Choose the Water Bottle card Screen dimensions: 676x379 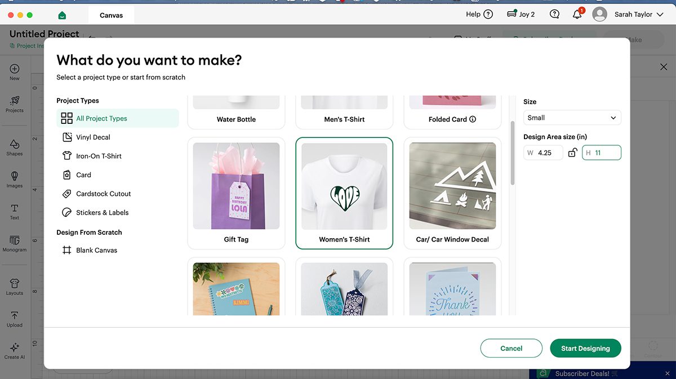(236, 112)
